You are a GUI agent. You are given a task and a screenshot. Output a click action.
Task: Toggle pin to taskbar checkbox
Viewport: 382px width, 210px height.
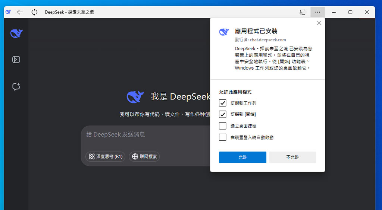pos(222,103)
